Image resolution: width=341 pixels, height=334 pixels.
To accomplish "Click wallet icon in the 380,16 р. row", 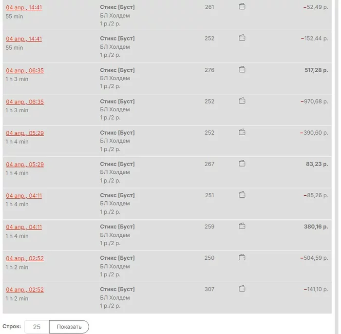I will pyautogui.click(x=242, y=226).
